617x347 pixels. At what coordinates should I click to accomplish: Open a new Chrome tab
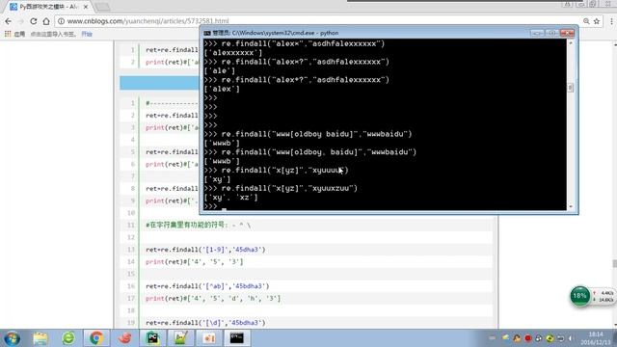(x=102, y=7)
